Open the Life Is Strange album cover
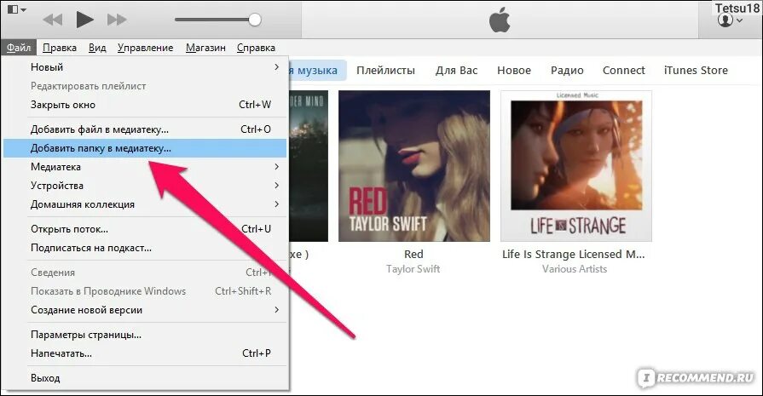 tap(576, 166)
